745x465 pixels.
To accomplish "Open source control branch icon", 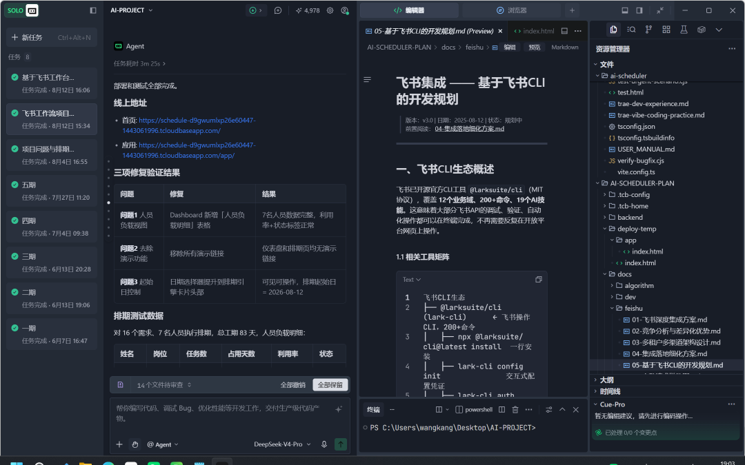I will (x=648, y=30).
